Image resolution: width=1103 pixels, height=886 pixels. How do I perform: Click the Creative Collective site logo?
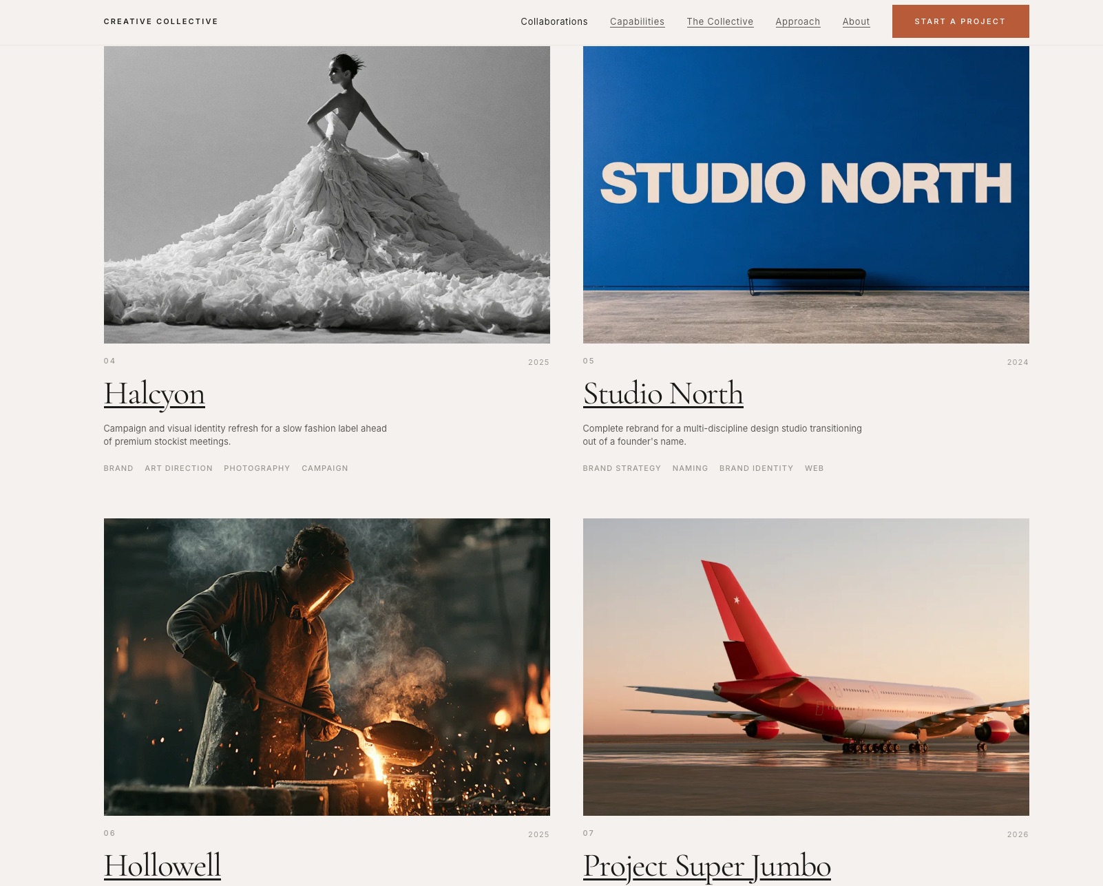160,21
